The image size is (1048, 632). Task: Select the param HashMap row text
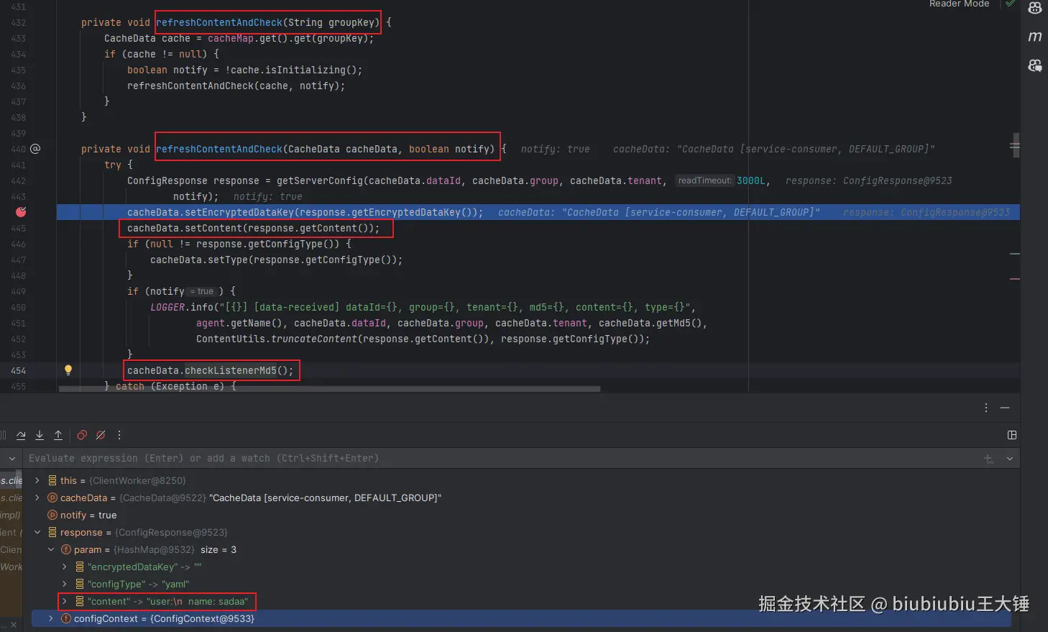(x=155, y=549)
